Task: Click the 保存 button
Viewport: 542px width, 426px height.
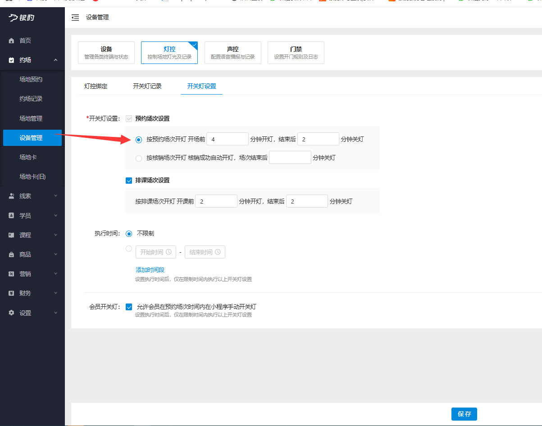Action: [x=464, y=414]
